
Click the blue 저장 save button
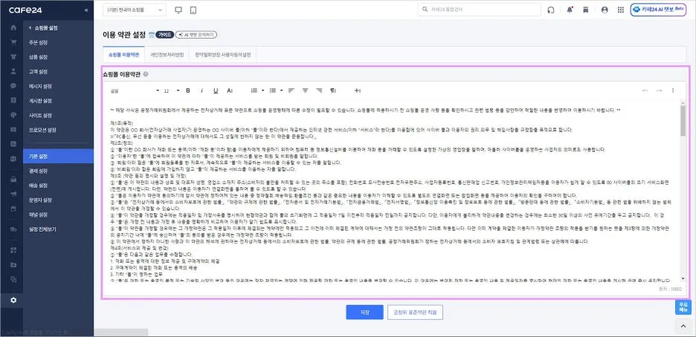click(364, 313)
